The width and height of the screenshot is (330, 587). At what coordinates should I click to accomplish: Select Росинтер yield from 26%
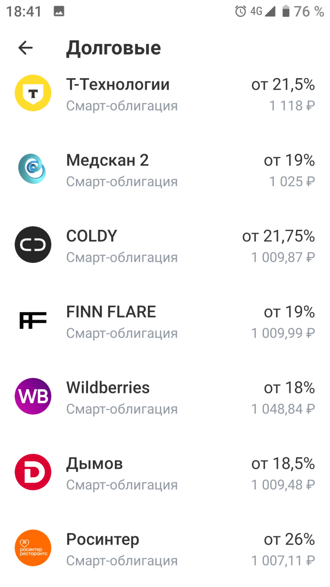(x=289, y=539)
